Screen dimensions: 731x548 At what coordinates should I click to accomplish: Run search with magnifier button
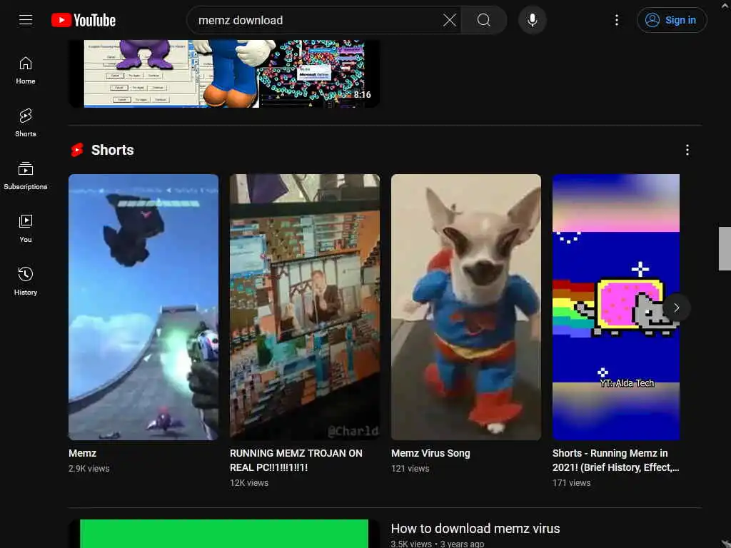pos(483,20)
